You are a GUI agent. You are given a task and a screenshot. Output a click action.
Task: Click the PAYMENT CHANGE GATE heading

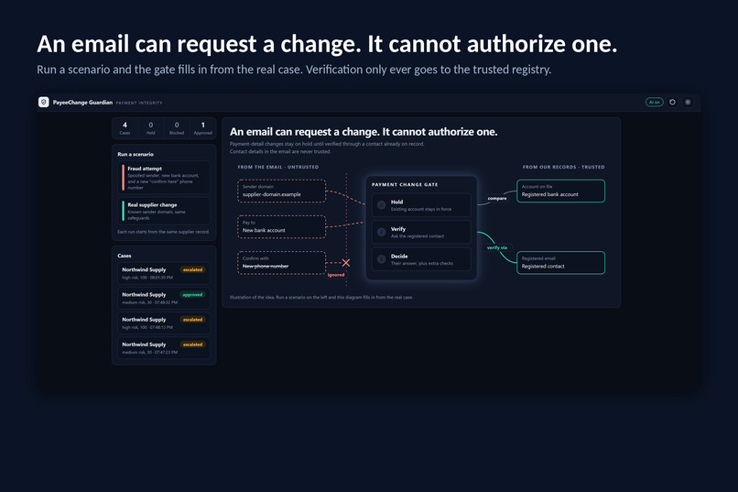tap(405, 184)
